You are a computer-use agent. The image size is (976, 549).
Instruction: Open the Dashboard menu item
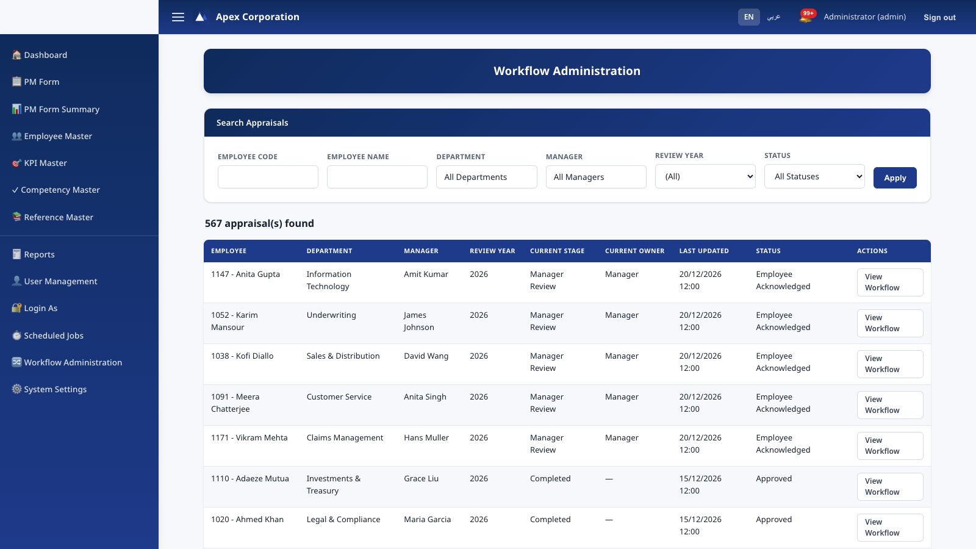[x=79, y=55]
